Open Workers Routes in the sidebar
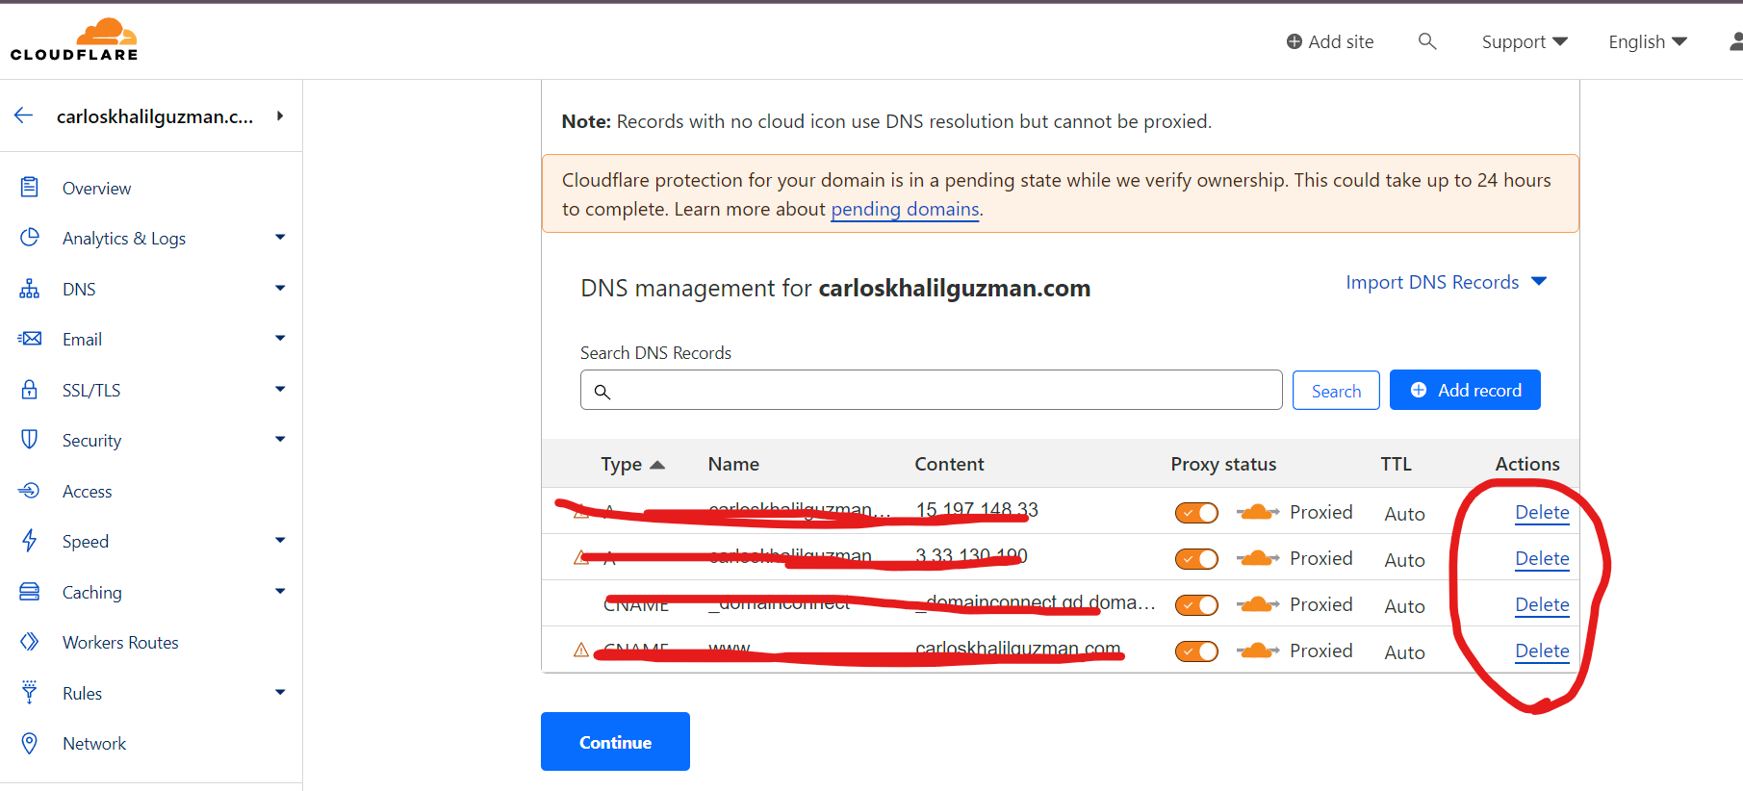Screen dimensions: 1743x791 (120, 643)
